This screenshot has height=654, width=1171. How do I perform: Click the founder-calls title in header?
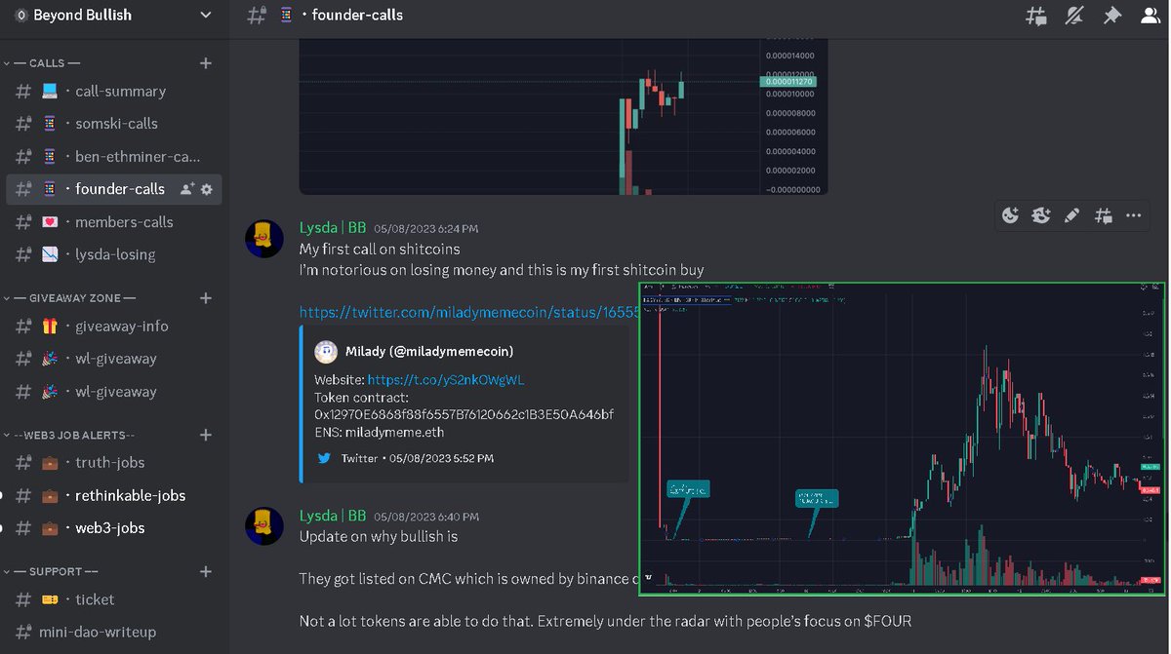pos(357,16)
